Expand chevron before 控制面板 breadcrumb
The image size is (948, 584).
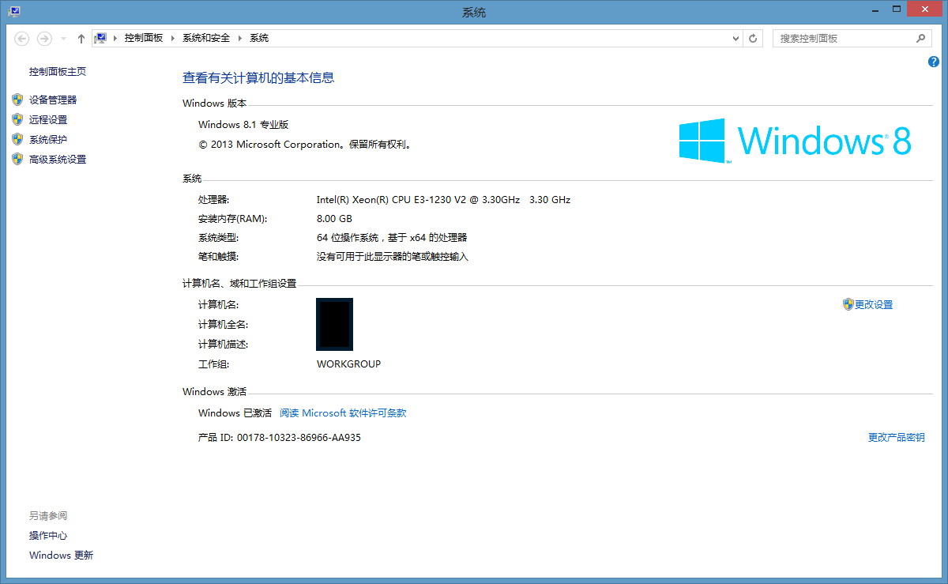pos(115,38)
